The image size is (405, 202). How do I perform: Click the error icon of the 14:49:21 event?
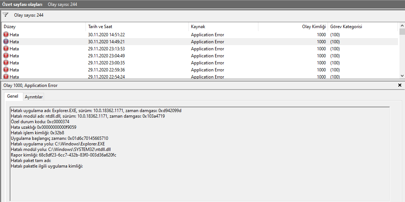pyautogui.click(x=6, y=42)
